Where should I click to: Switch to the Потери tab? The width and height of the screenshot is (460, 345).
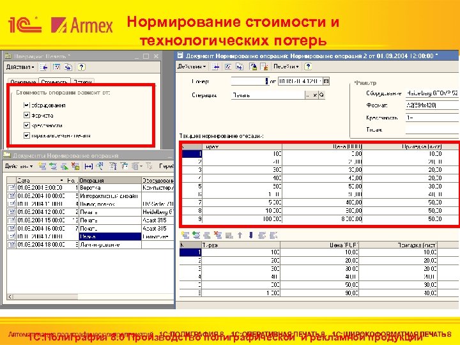pyautogui.click(x=82, y=82)
